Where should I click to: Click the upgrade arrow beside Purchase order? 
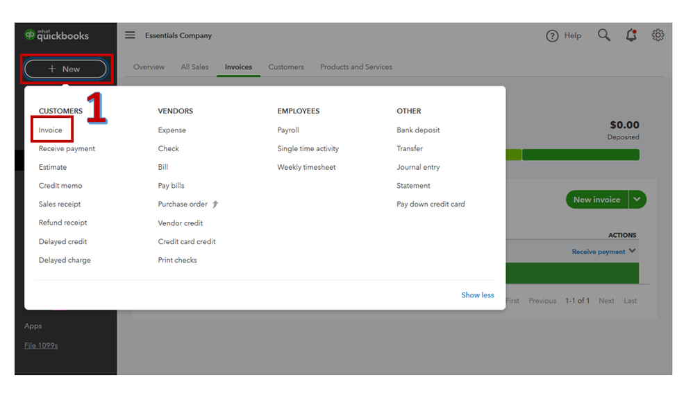215,204
